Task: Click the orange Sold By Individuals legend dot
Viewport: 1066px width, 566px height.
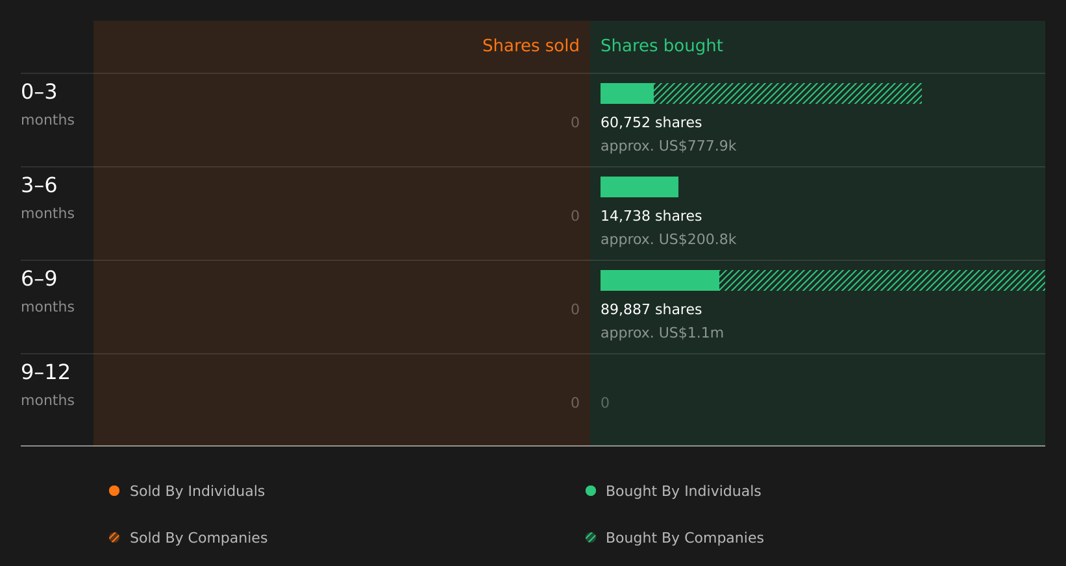Action: tap(114, 491)
